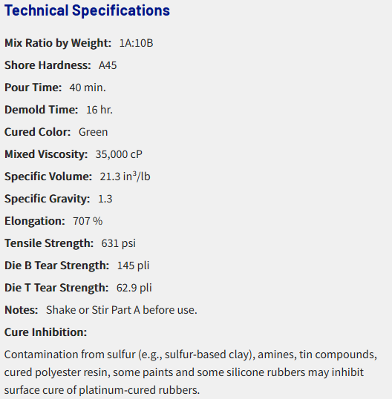Select the Shake or Stir Part A note
The image size is (392, 399).
tap(122, 310)
